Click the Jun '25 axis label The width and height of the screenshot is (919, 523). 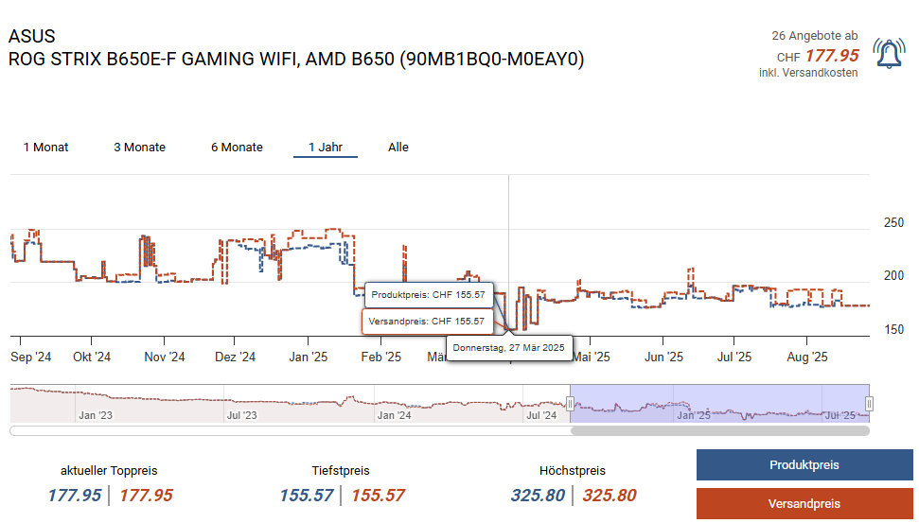point(664,357)
